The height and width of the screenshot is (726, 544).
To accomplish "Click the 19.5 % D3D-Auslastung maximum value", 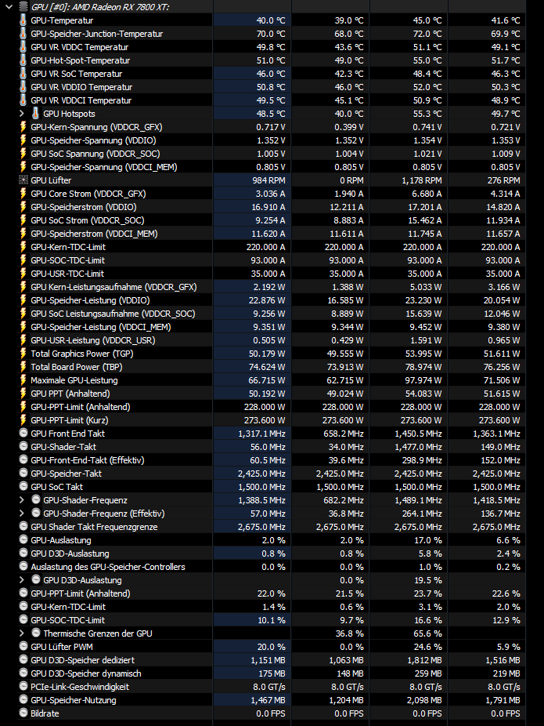I will click(427, 580).
